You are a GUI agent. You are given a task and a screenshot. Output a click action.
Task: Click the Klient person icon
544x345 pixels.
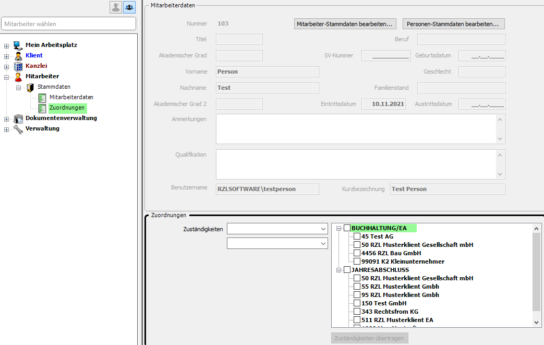pos(18,55)
